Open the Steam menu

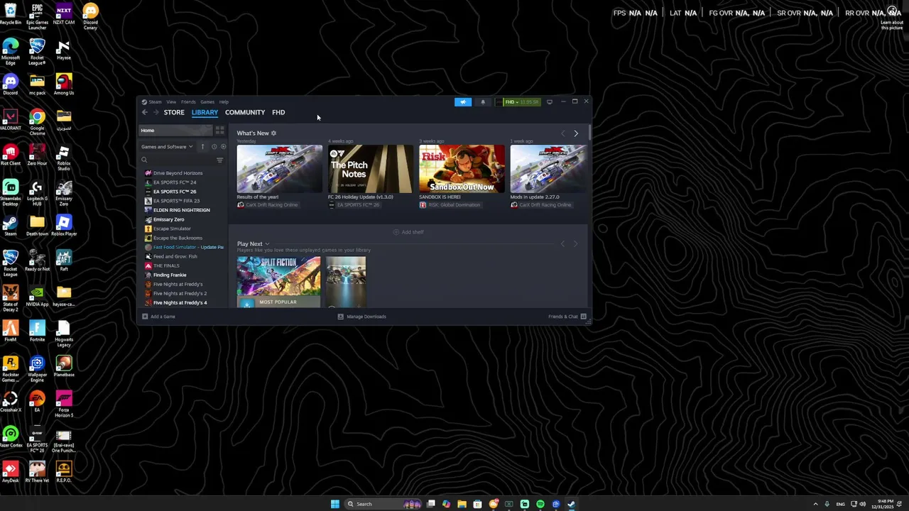[155, 101]
